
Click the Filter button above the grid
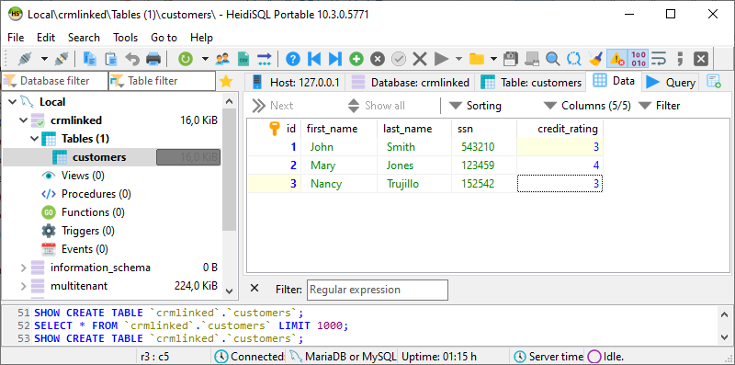[x=660, y=106]
